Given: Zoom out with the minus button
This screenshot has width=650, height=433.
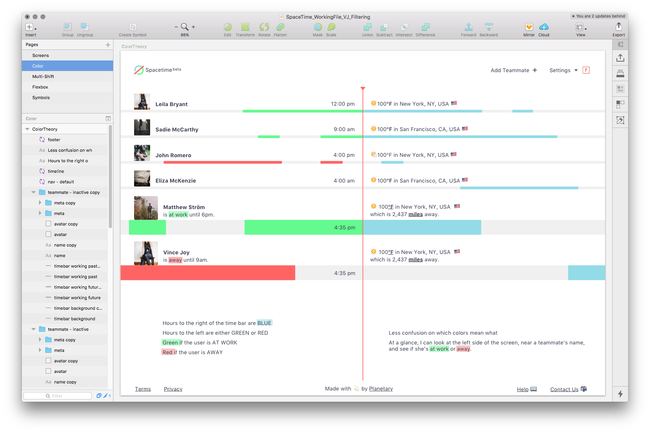Looking at the screenshot, I should pos(176,27).
